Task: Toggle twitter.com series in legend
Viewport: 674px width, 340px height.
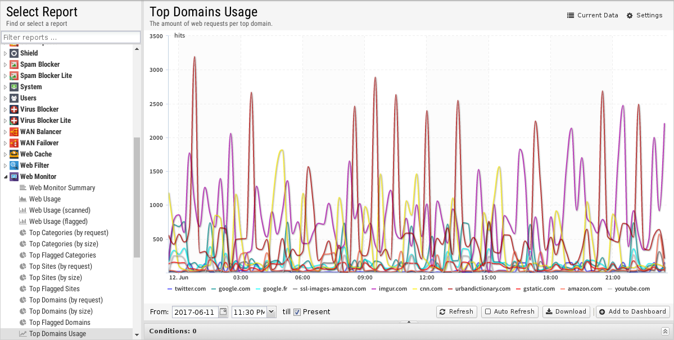Action: click(187, 289)
